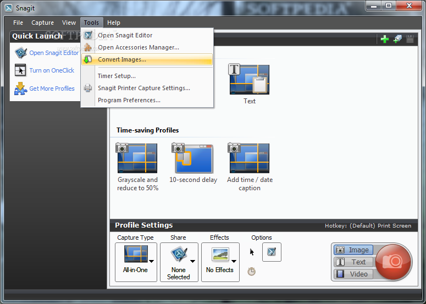
Task: Expand the Effects dropdown arrow
Action: [234, 261]
